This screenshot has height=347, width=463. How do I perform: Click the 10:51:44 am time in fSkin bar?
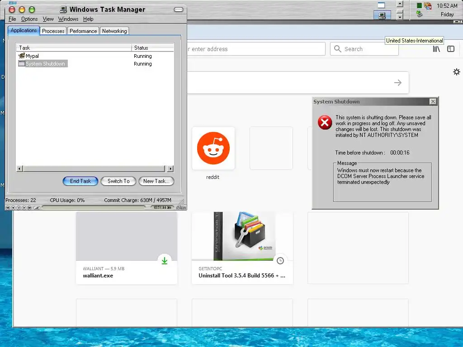pyautogui.click(x=162, y=207)
